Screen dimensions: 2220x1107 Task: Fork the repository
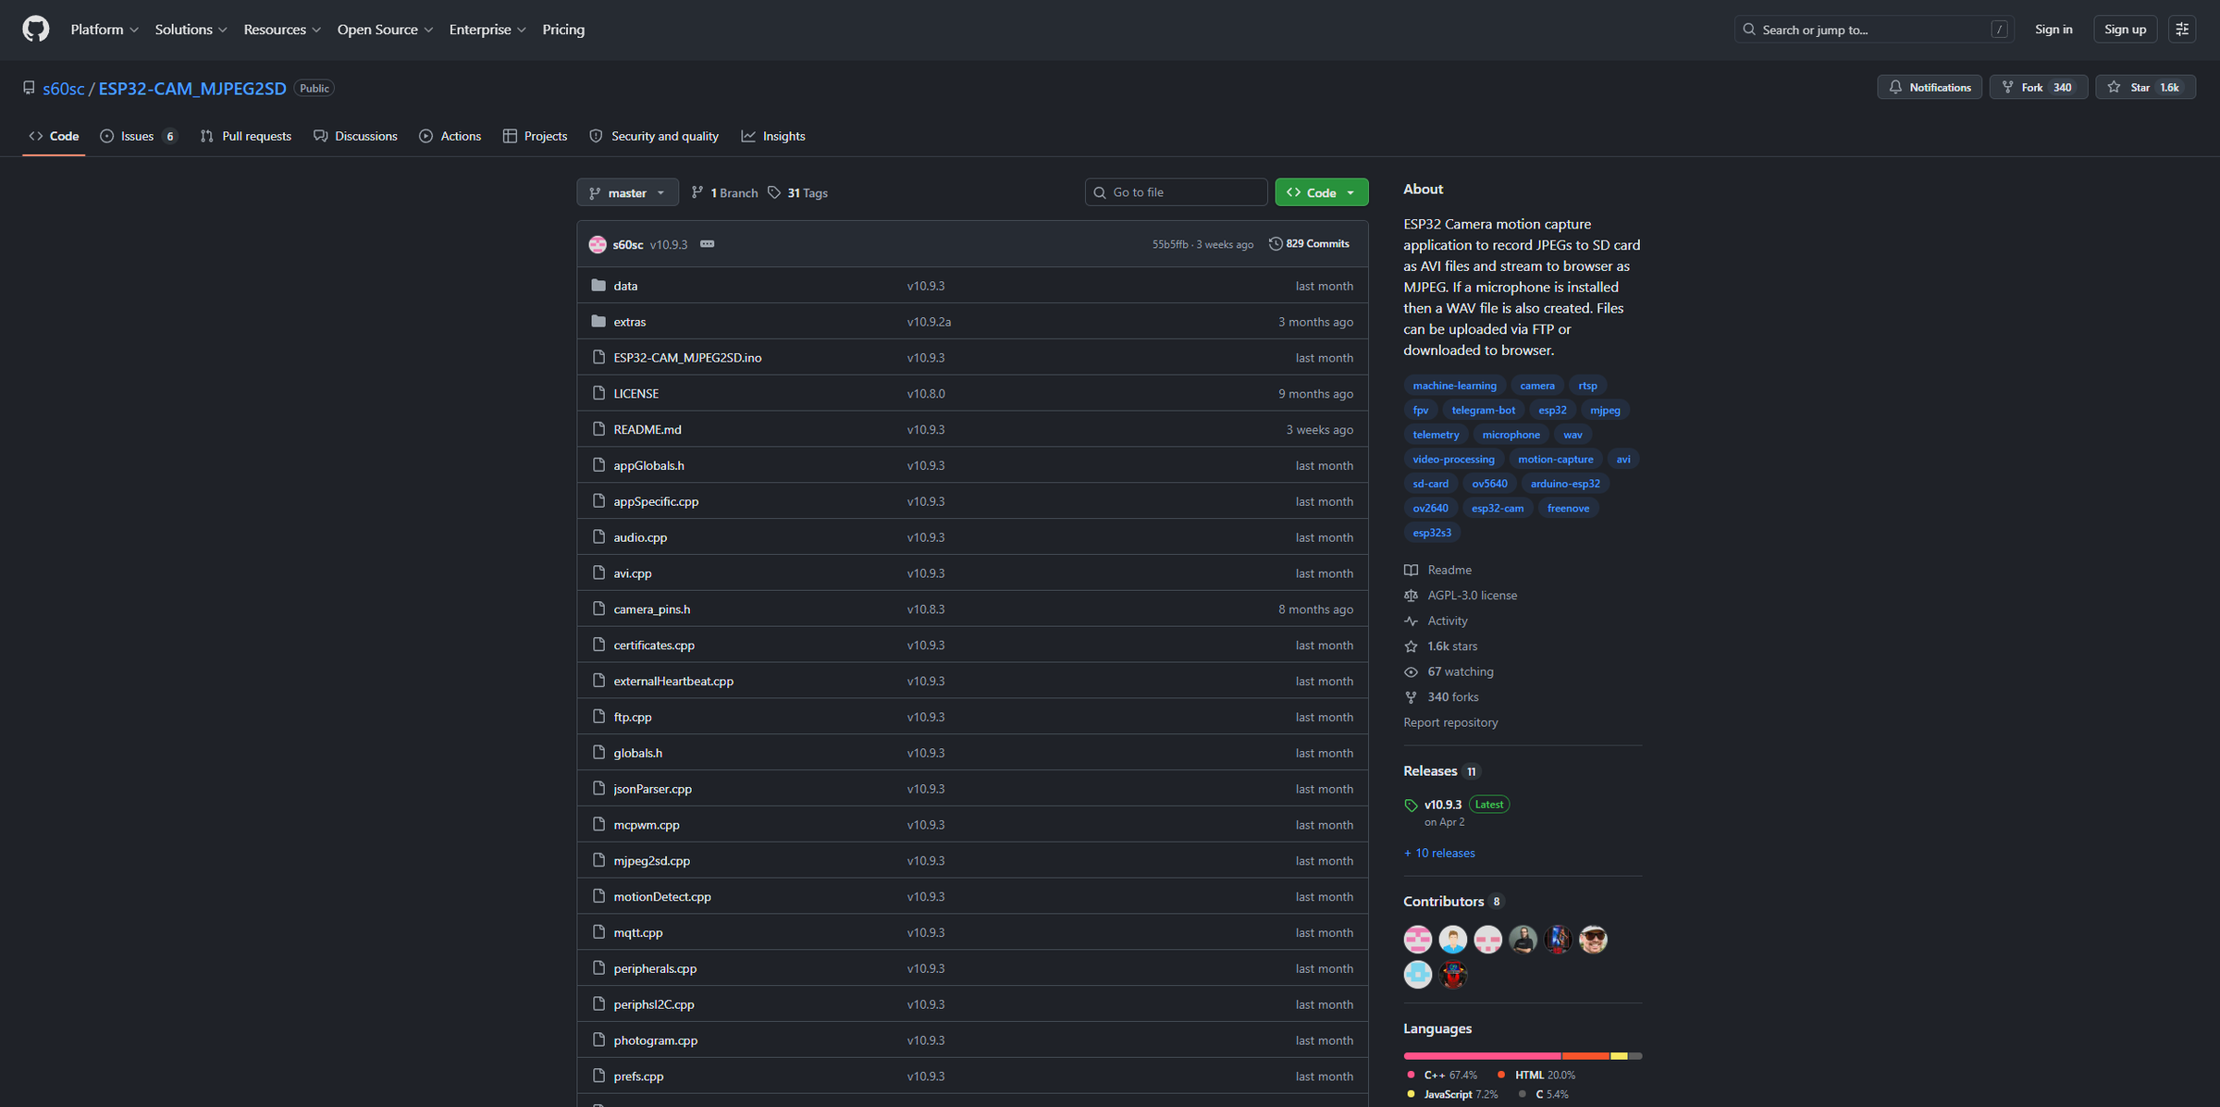2039,87
